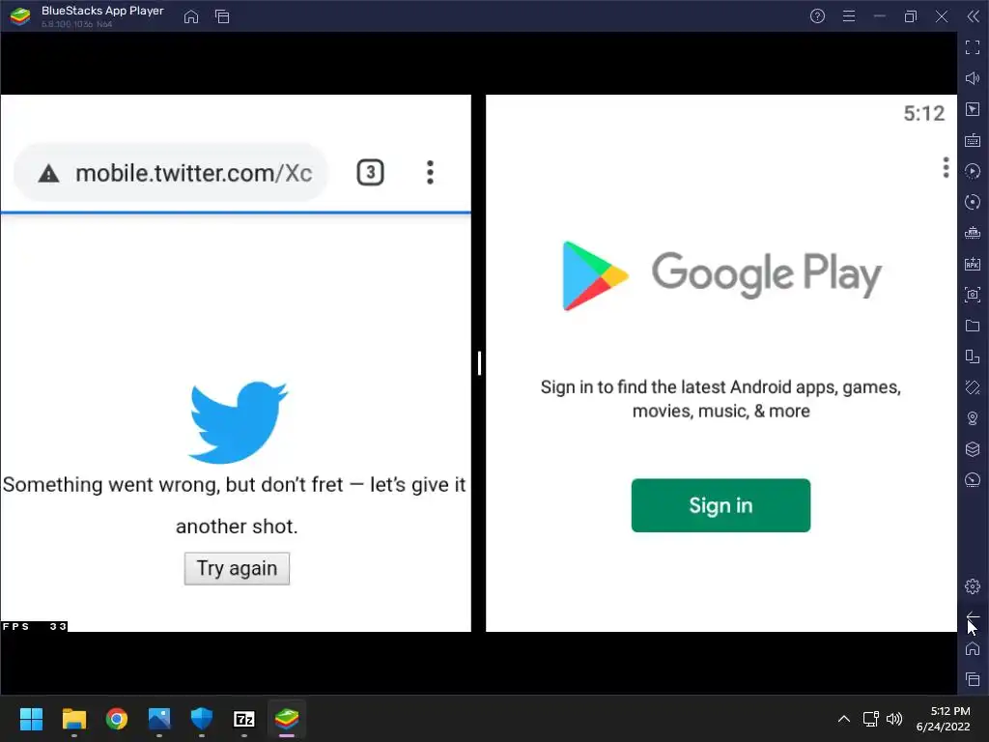Open BlueStacks settings gear icon
The width and height of the screenshot is (989, 742).
[x=973, y=586]
